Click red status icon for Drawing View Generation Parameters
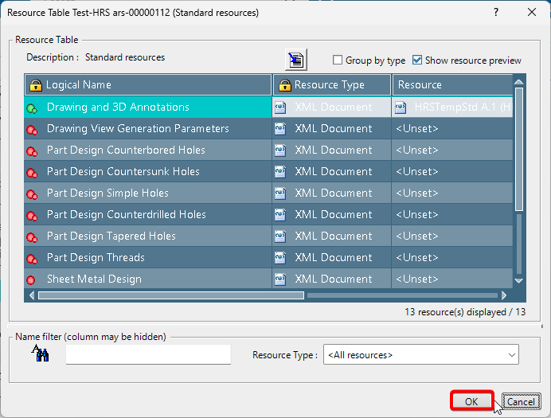This screenshot has width=551, height=418. point(32,131)
